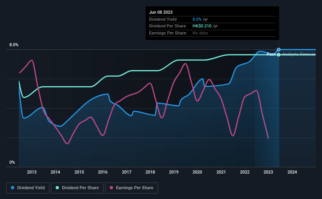Click the 2018 x-axis year label
This screenshot has height=199, width=322.
point(150,172)
